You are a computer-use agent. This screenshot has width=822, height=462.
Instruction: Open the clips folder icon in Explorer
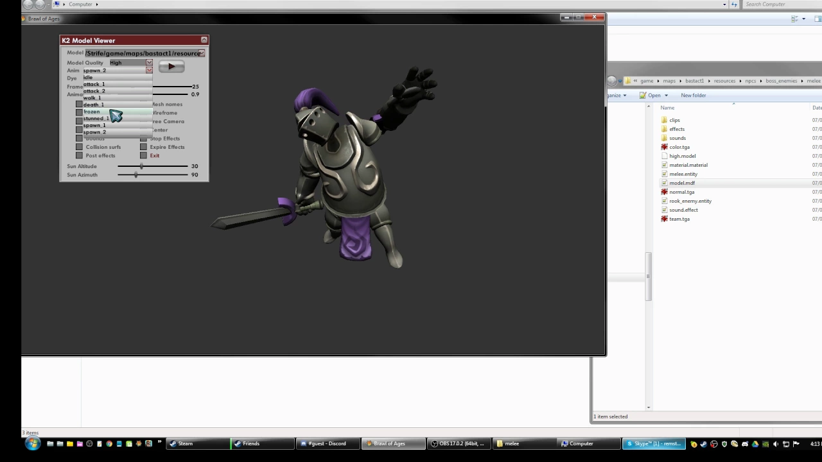coord(665,120)
